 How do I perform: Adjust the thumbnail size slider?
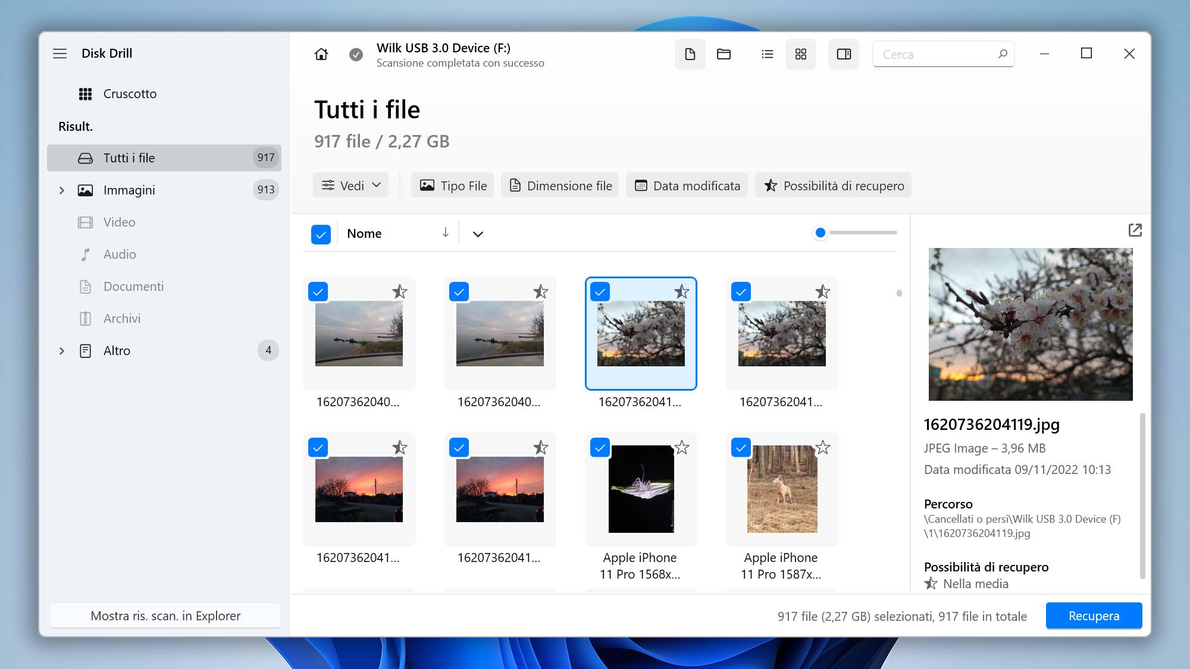tap(821, 233)
